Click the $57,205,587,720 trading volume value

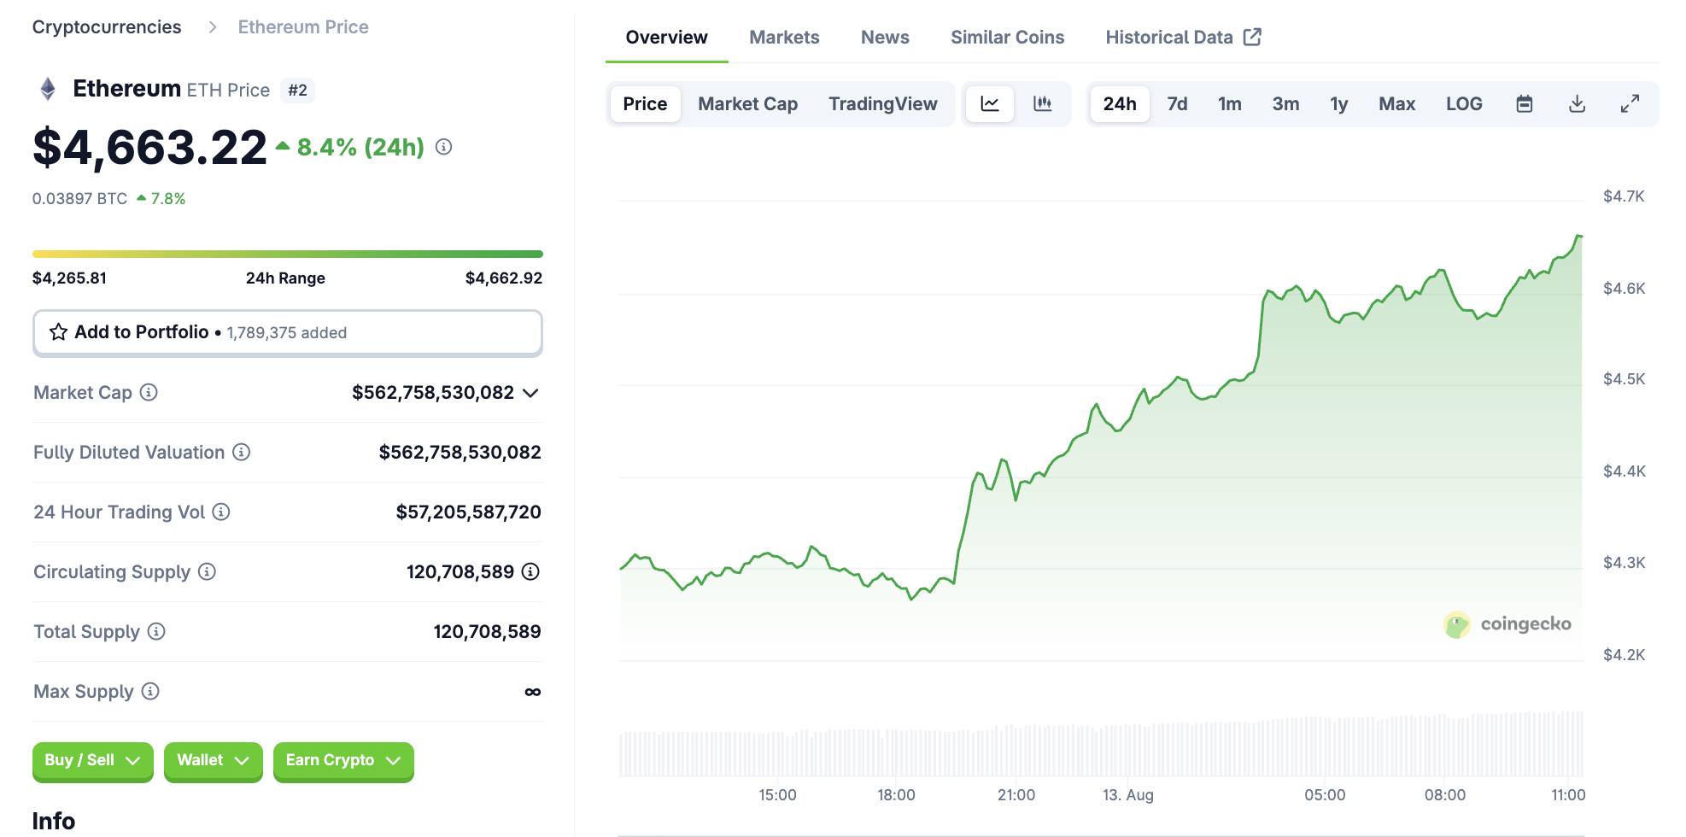coord(468,512)
